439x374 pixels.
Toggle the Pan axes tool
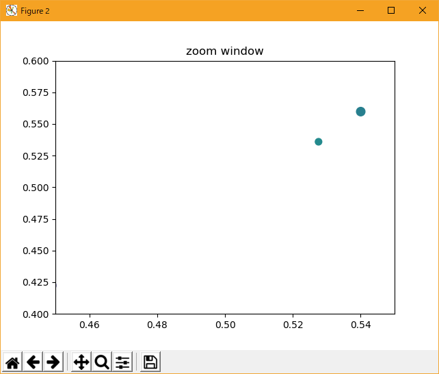pyautogui.click(x=81, y=362)
